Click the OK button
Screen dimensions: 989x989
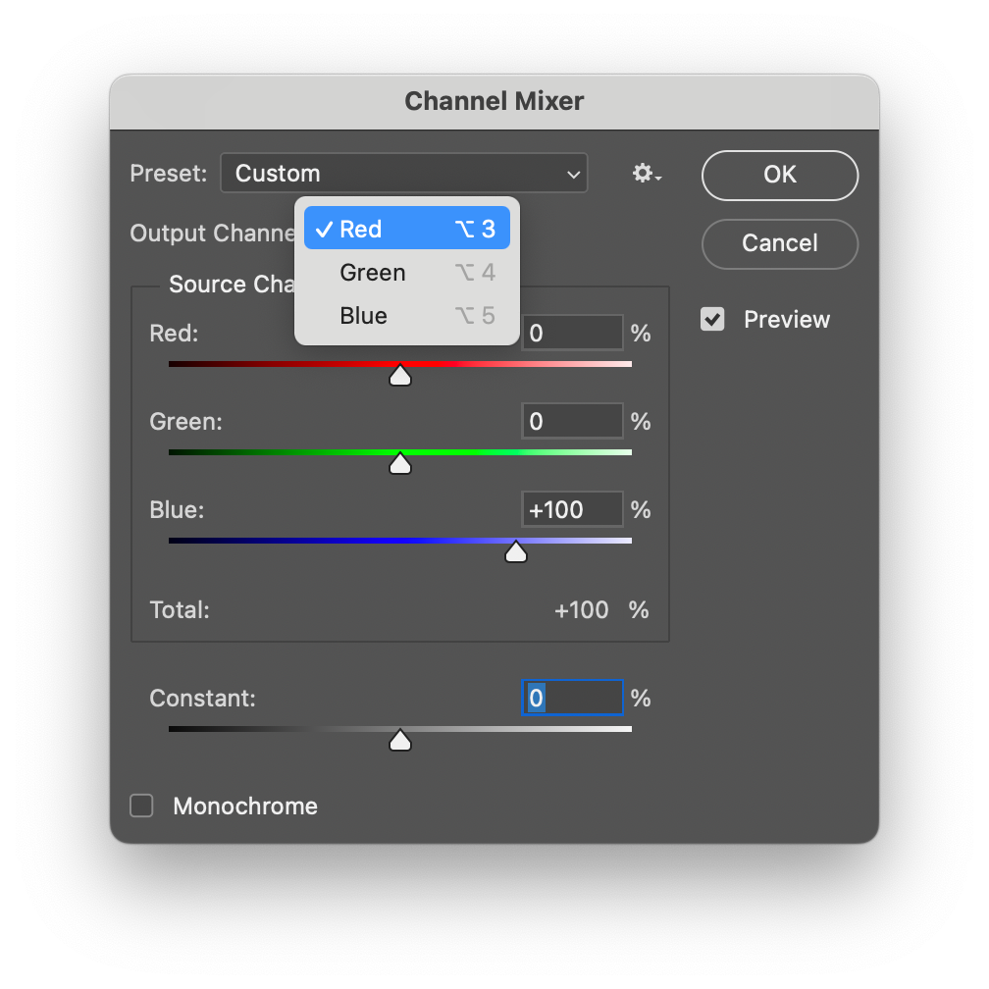[x=780, y=175]
